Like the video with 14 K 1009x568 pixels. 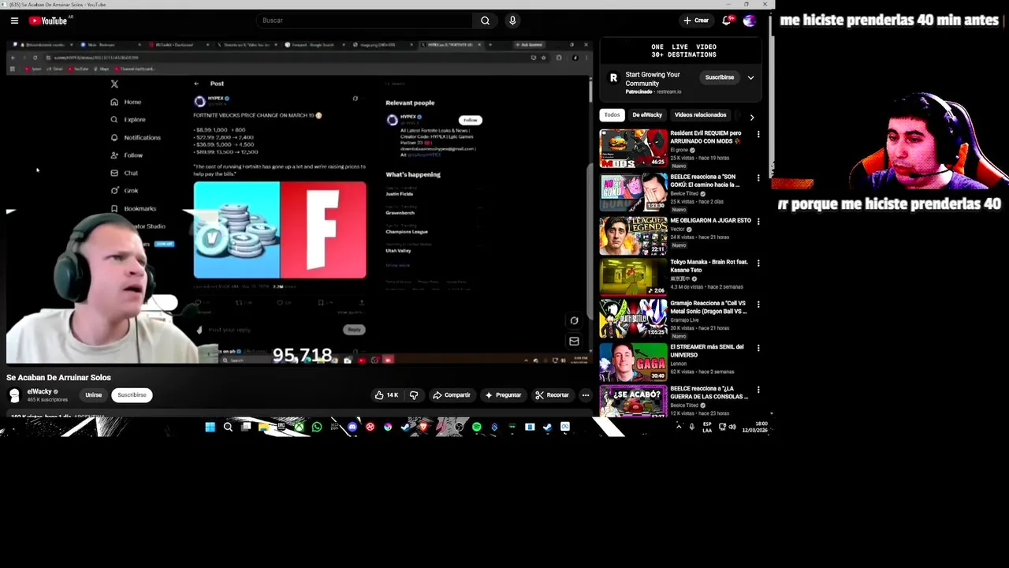point(387,395)
